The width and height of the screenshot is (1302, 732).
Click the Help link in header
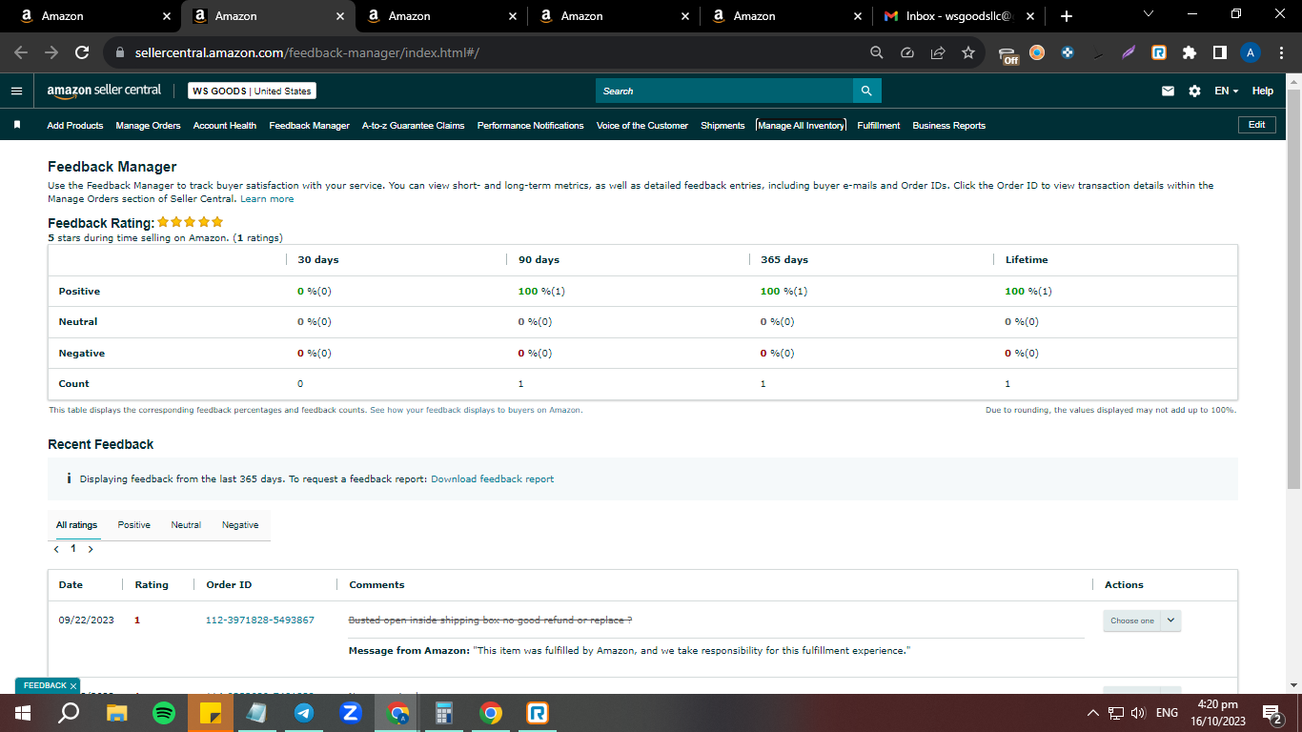[x=1263, y=91]
